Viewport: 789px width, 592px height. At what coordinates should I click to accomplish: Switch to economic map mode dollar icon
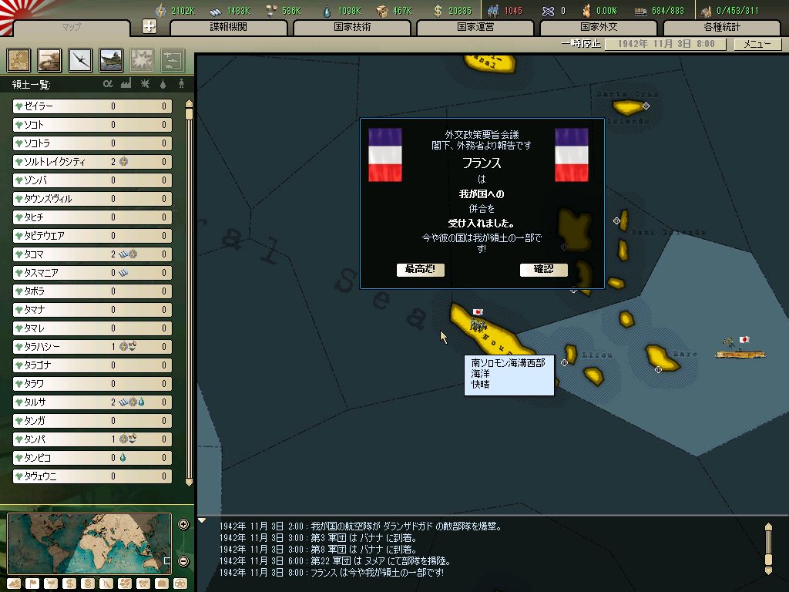[x=69, y=584]
